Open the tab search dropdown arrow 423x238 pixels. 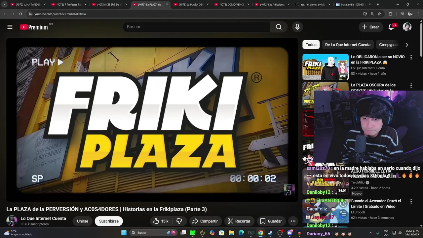click(x=4, y=4)
